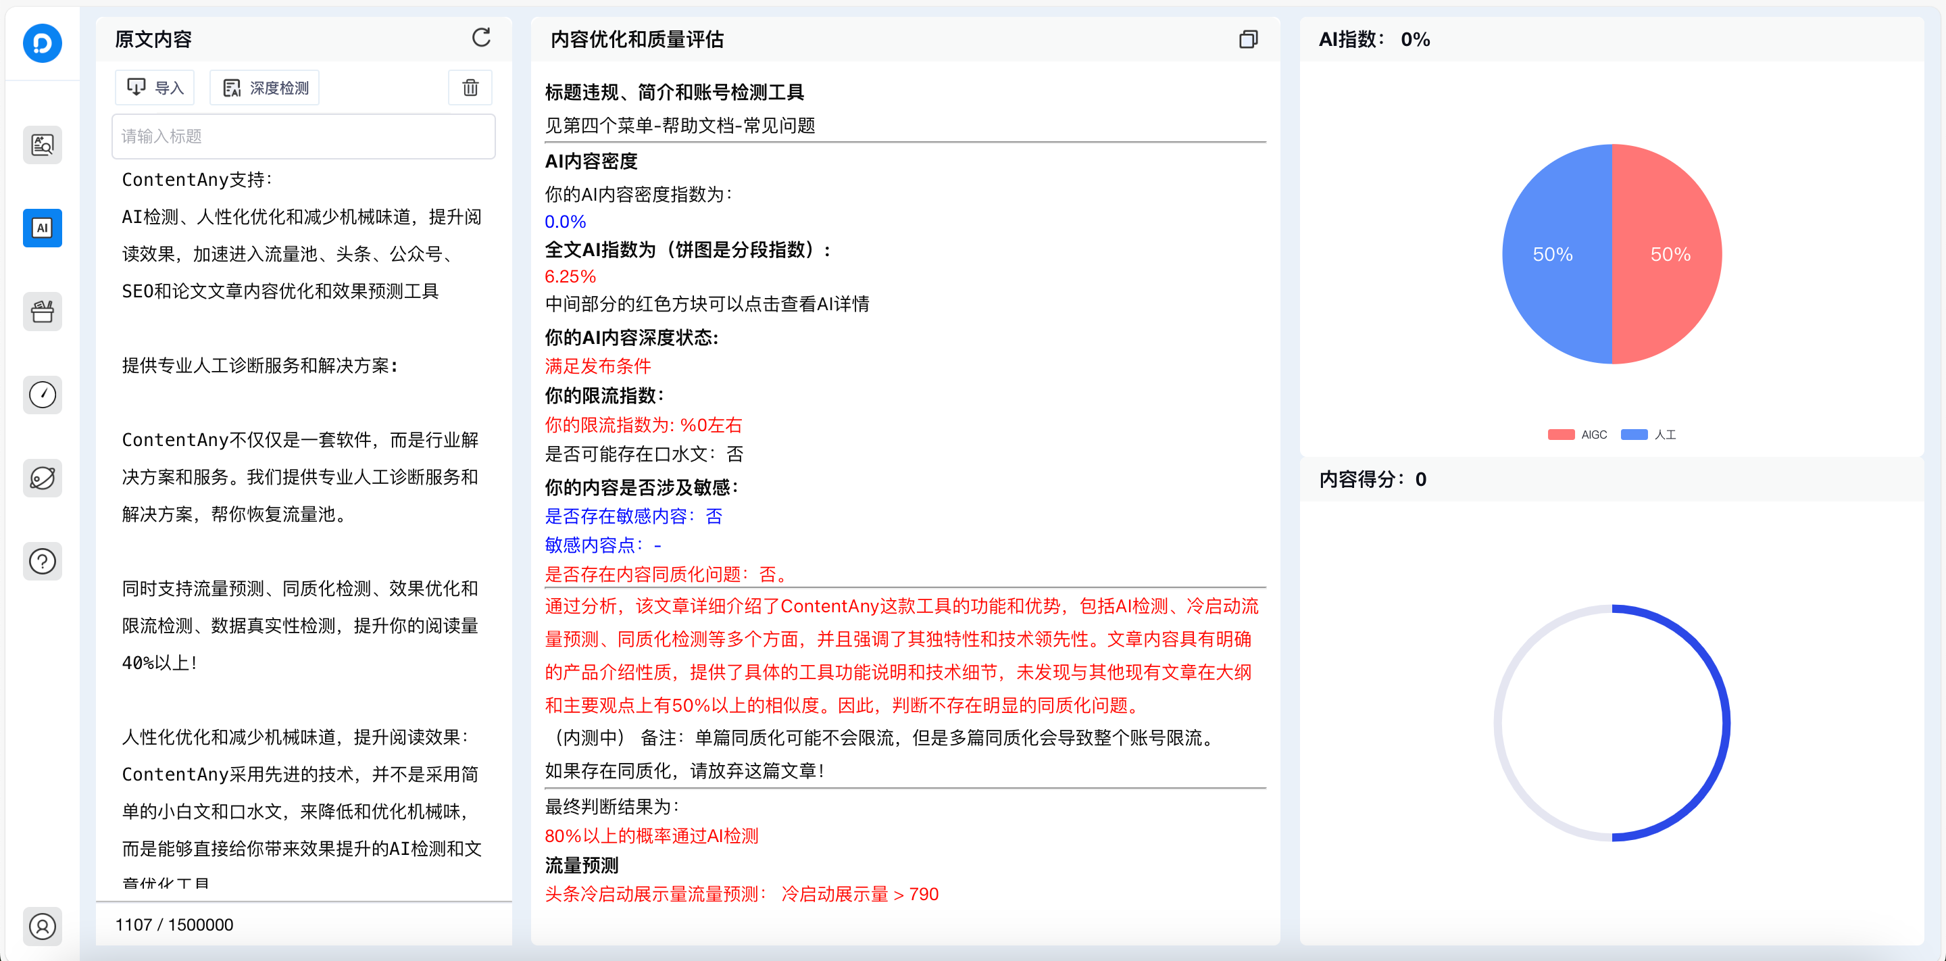Refresh the 原文内容 panel
The height and width of the screenshot is (961, 1946).
point(482,37)
